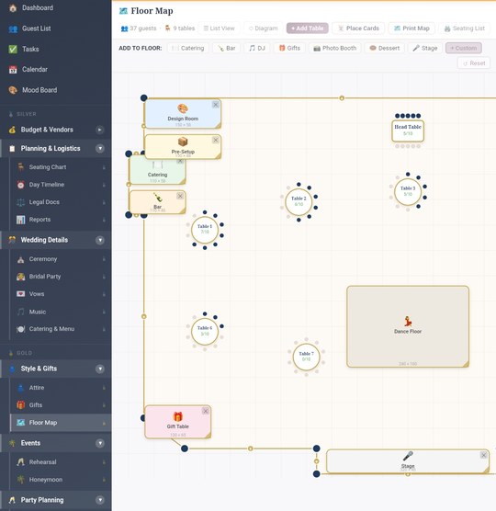This screenshot has width=496, height=511.
Task: Switch to Diagram view
Action: (x=263, y=28)
